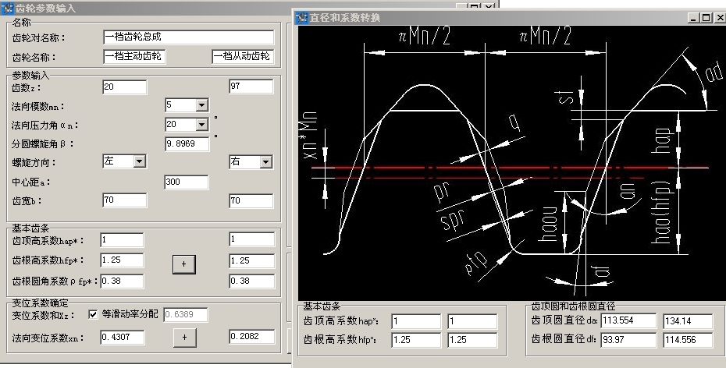
Task: Open the left helix direction dropdown
Action: (x=140, y=161)
